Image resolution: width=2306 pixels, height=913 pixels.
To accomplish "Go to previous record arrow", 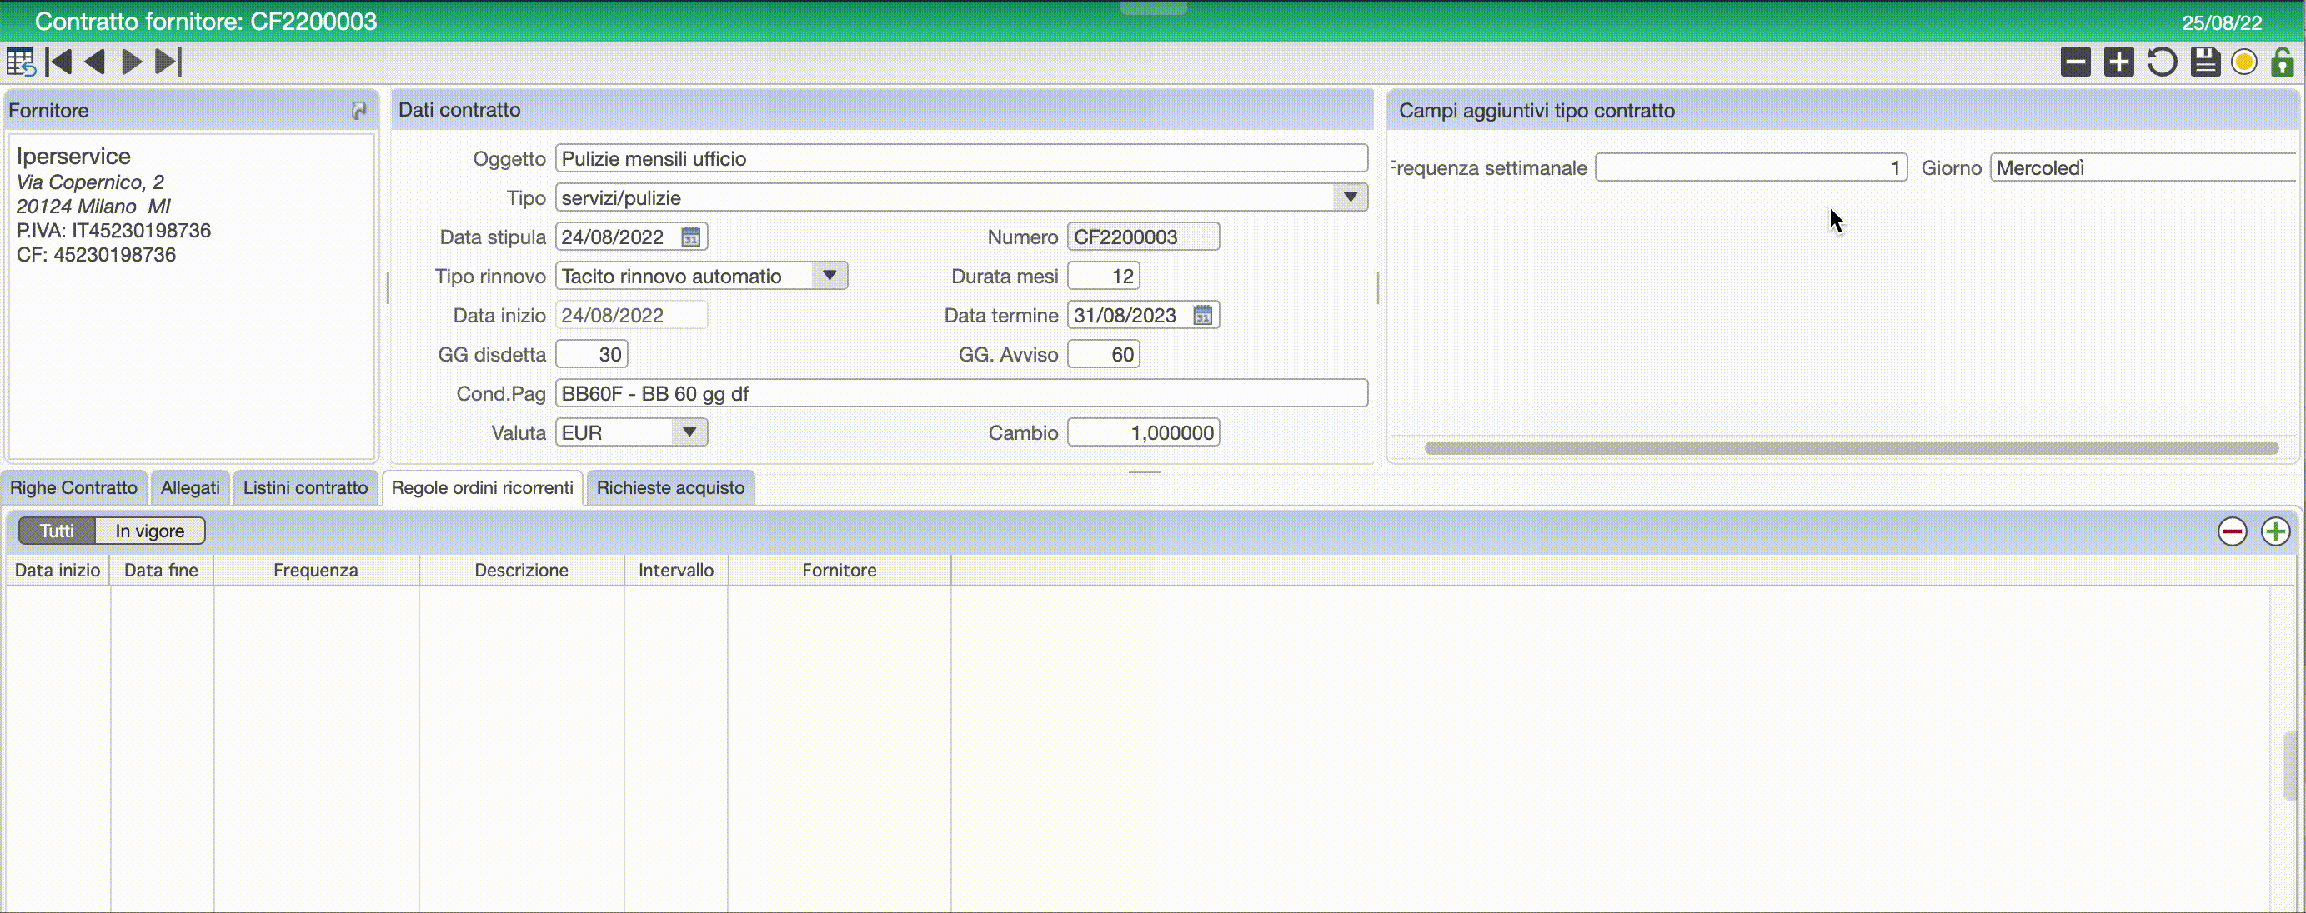I will click(95, 62).
